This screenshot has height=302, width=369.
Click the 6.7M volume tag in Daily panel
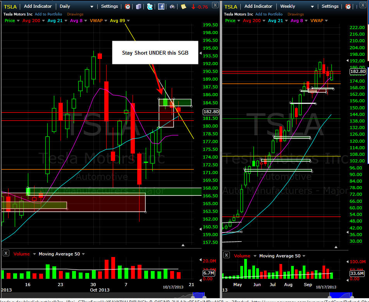(209, 273)
